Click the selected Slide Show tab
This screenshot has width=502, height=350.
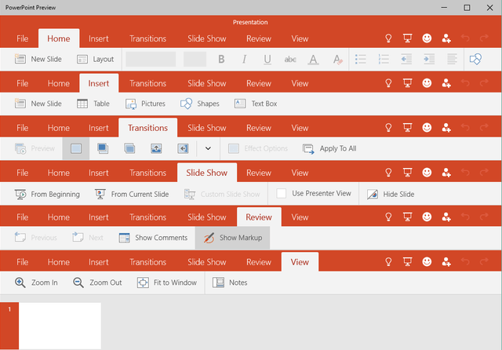pos(207,173)
